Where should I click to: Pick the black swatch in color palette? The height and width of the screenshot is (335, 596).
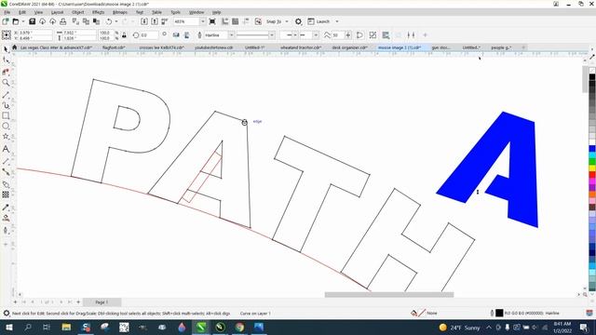pyautogui.click(x=592, y=77)
